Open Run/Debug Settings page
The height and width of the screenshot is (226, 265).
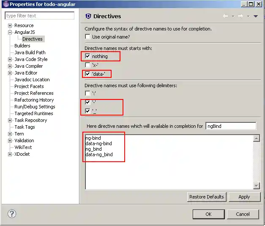pos(35,107)
